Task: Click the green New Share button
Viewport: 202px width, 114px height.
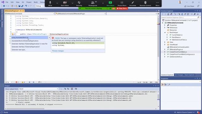Action: tap(110, 3)
